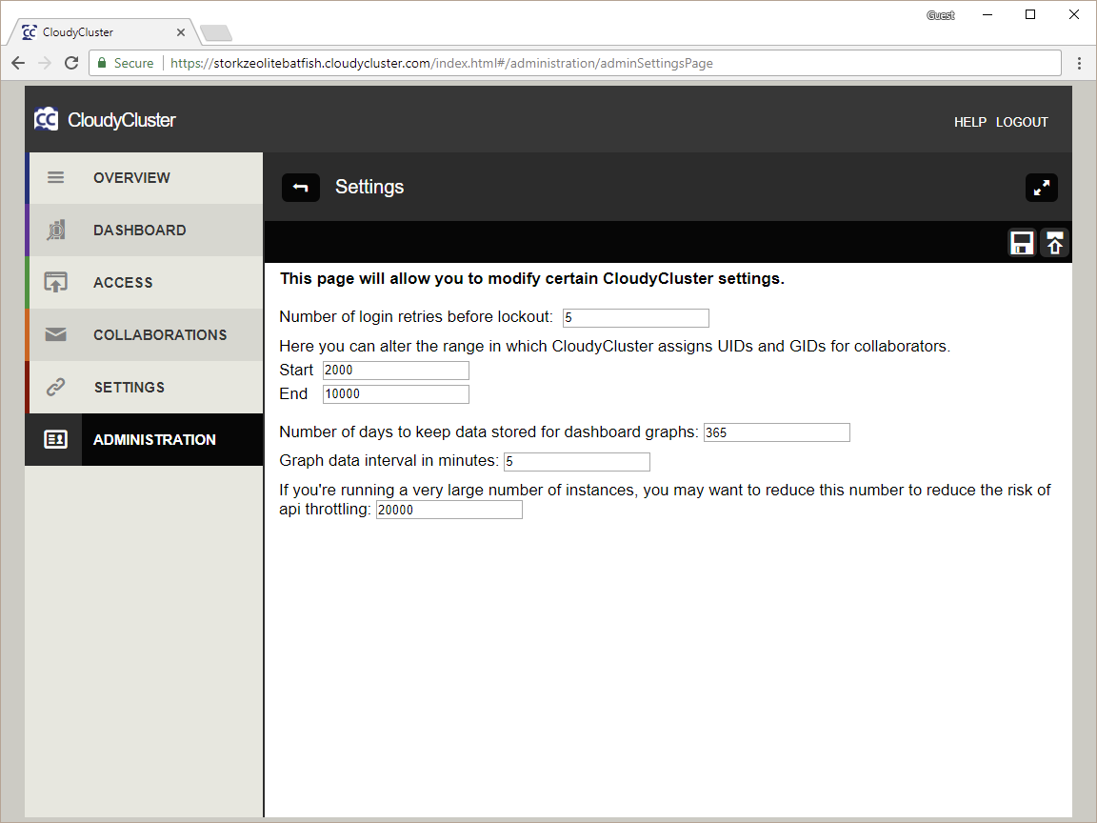This screenshot has width=1097, height=823.
Task: Click the upload arrow icon in toolbar
Action: click(1054, 244)
